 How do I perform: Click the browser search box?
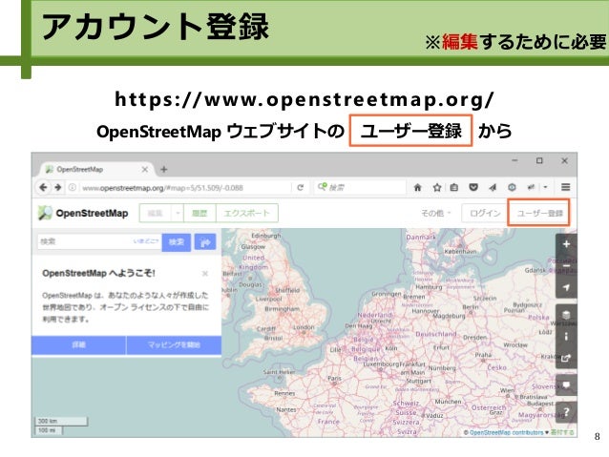360,188
